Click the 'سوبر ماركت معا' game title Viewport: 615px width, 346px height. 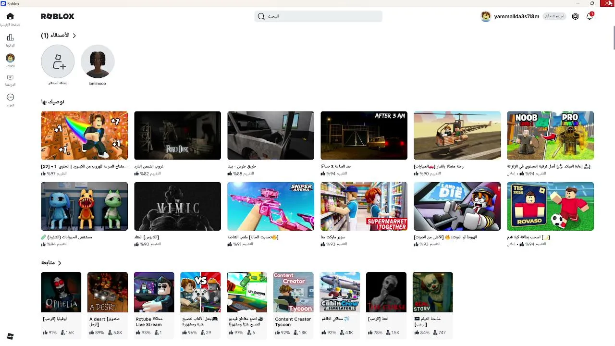click(333, 237)
